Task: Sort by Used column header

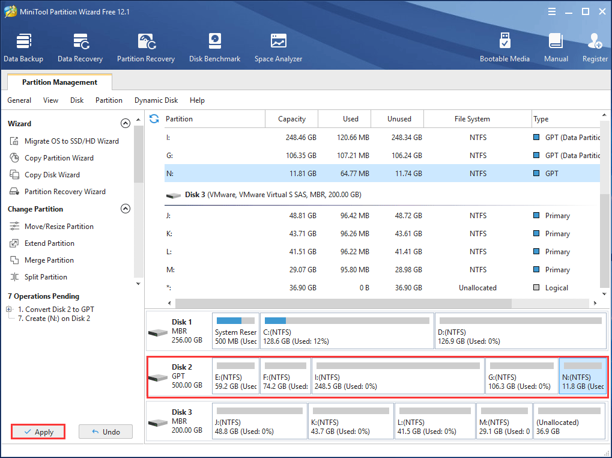Action: (345, 118)
